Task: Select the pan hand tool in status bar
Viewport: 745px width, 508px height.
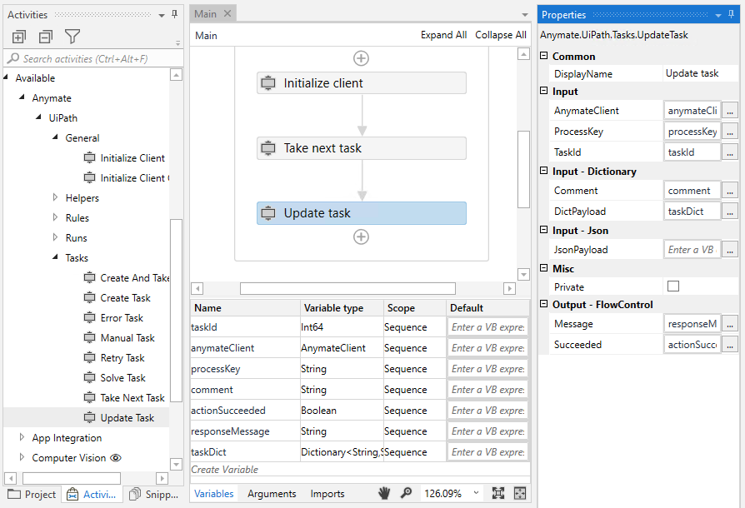Action: (x=383, y=493)
